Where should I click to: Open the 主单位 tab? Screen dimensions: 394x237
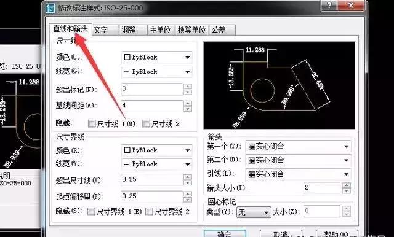[161, 30]
